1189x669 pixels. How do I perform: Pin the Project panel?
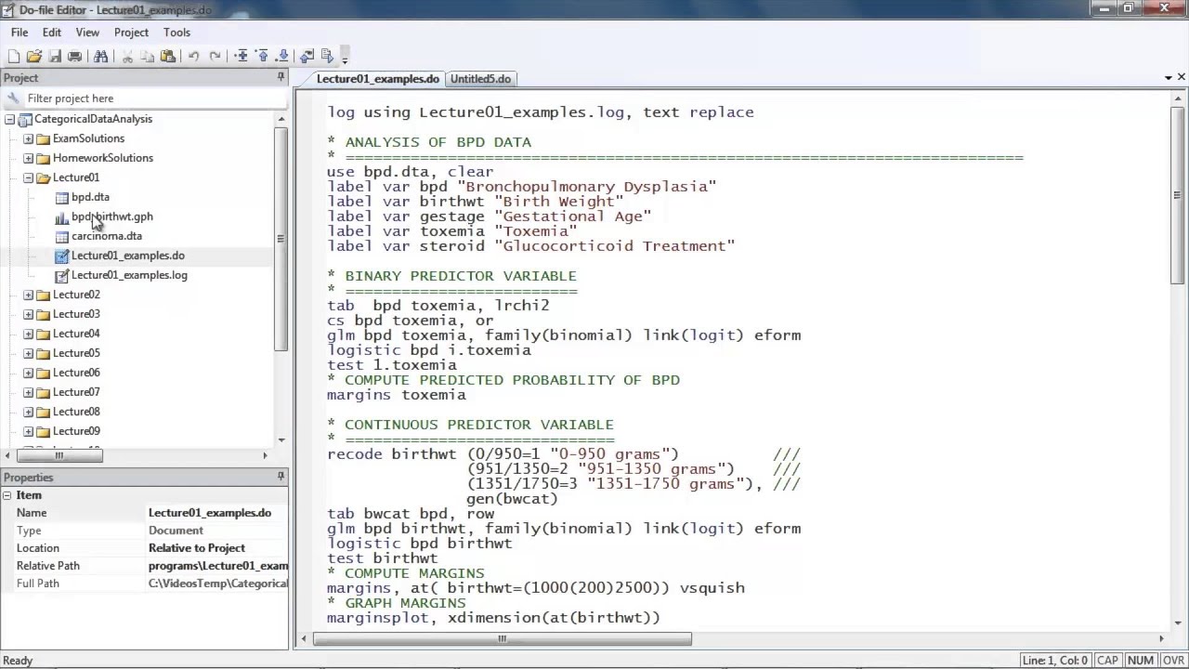pyautogui.click(x=281, y=77)
